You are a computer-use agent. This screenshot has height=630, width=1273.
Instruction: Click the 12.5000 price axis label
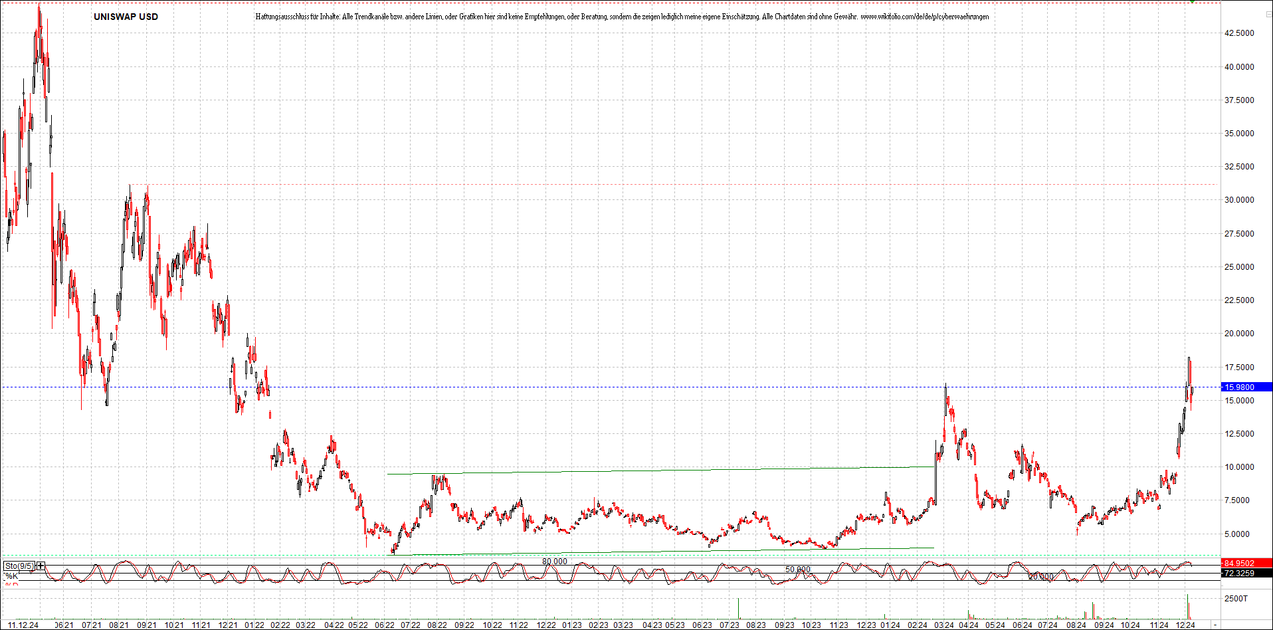coord(1239,434)
